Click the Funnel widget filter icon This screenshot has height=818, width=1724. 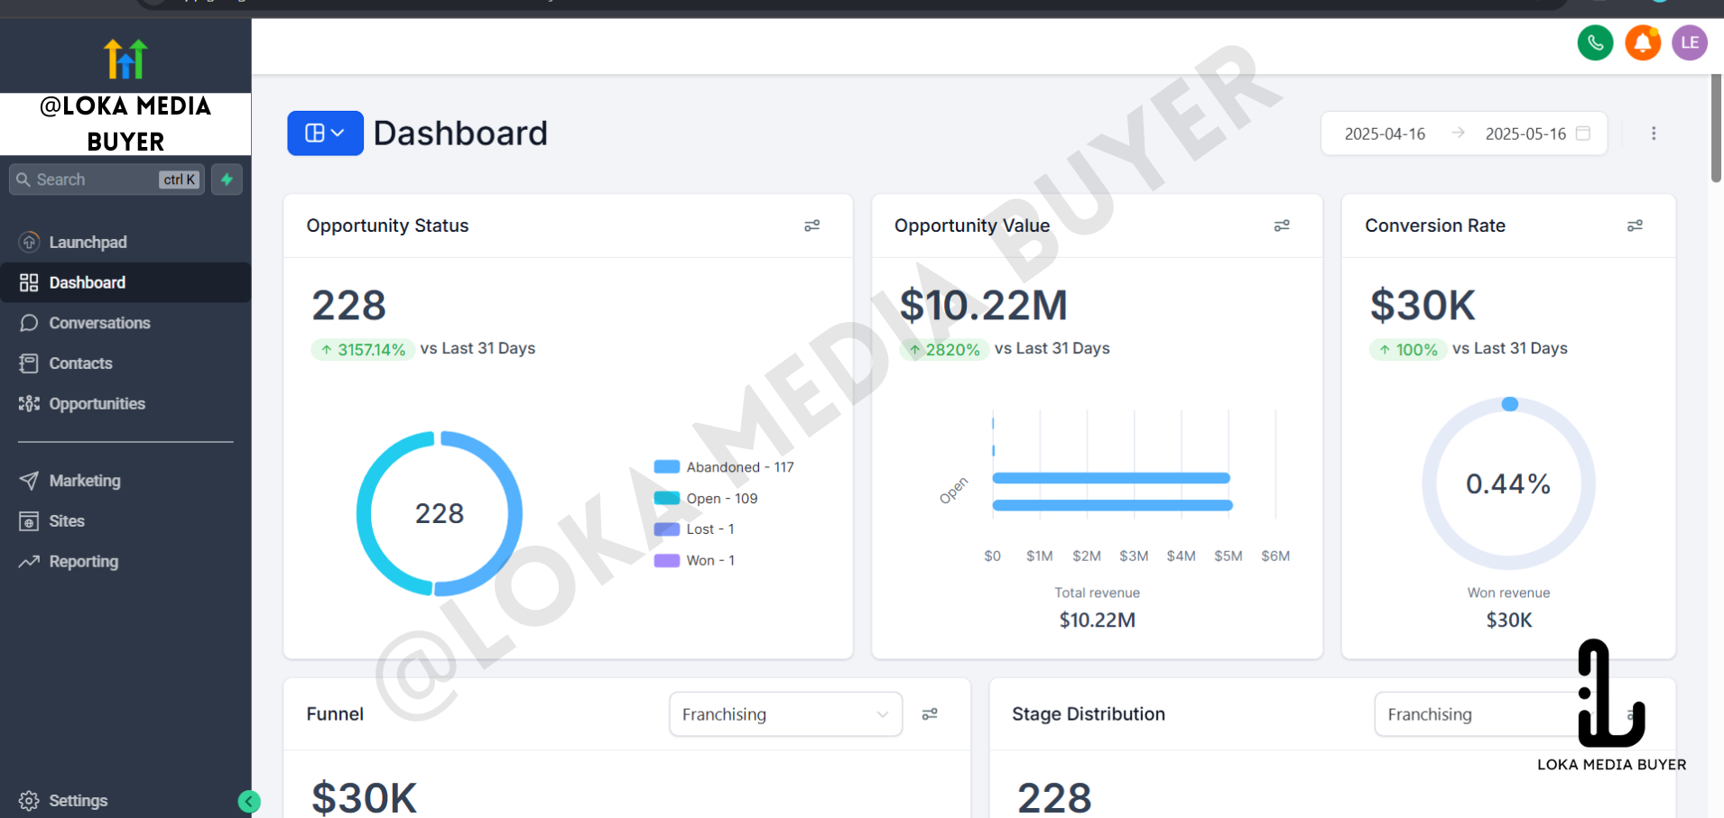coord(929,714)
